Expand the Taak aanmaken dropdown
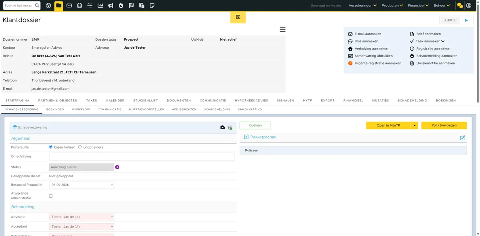The height and width of the screenshot is (236, 480). click(x=443, y=42)
